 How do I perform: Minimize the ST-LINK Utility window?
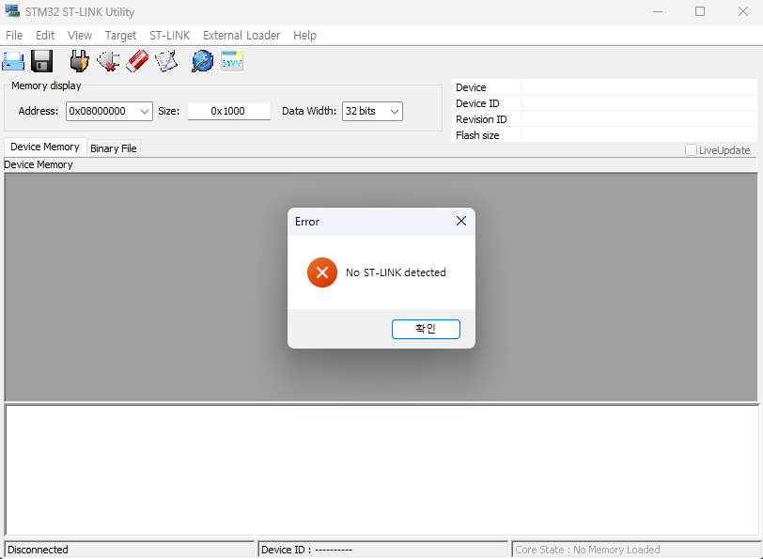point(658,11)
